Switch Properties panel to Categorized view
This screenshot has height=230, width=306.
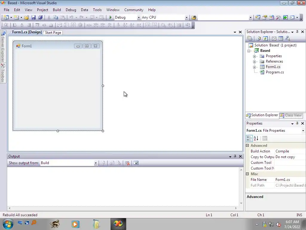249,138
